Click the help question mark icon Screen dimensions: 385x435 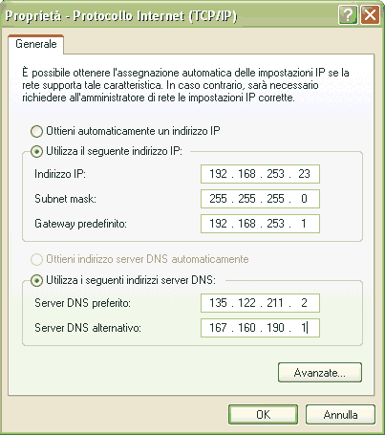point(348,15)
